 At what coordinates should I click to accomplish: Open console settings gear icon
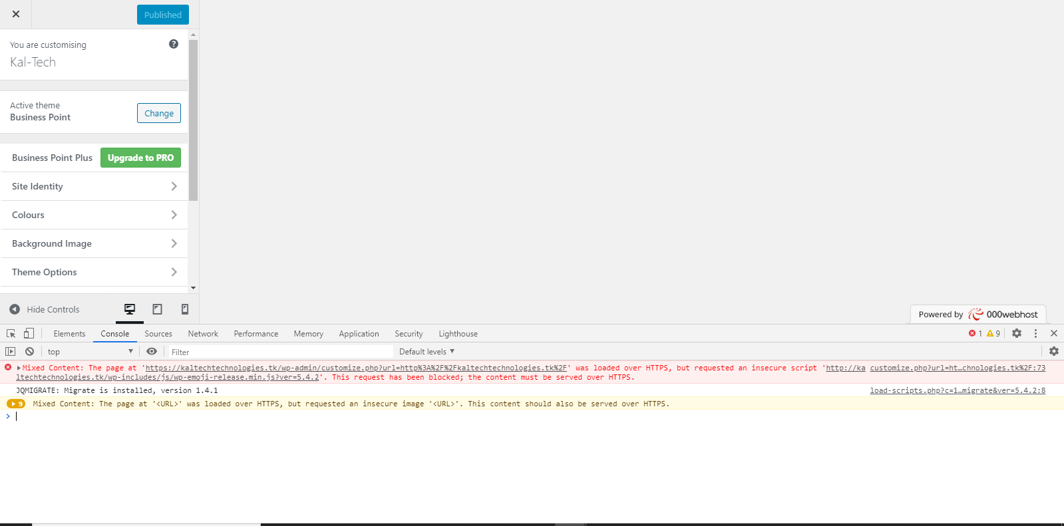click(x=1054, y=351)
